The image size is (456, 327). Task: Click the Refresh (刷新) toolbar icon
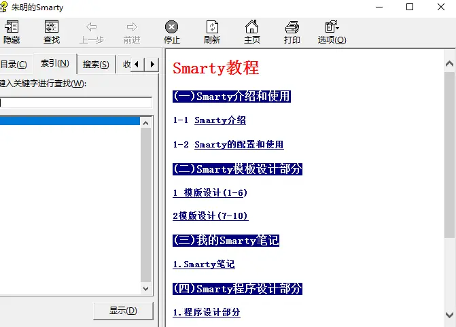(x=212, y=27)
